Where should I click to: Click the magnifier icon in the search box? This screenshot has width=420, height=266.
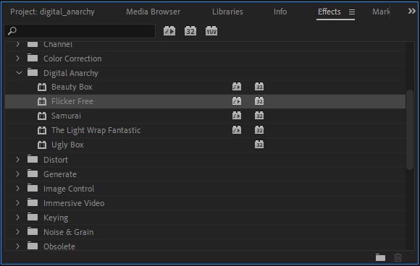(x=12, y=31)
